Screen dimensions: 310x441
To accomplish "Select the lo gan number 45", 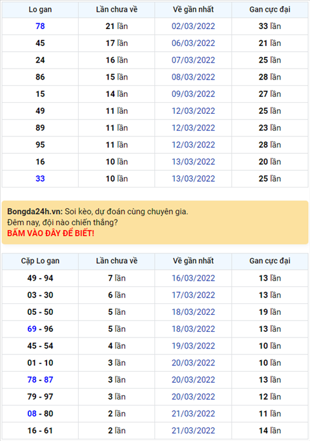I will [x=40, y=43].
